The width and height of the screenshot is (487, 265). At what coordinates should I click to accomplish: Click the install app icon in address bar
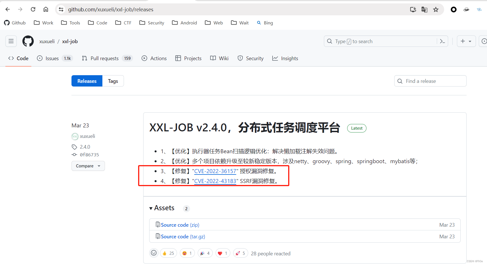(413, 10)
